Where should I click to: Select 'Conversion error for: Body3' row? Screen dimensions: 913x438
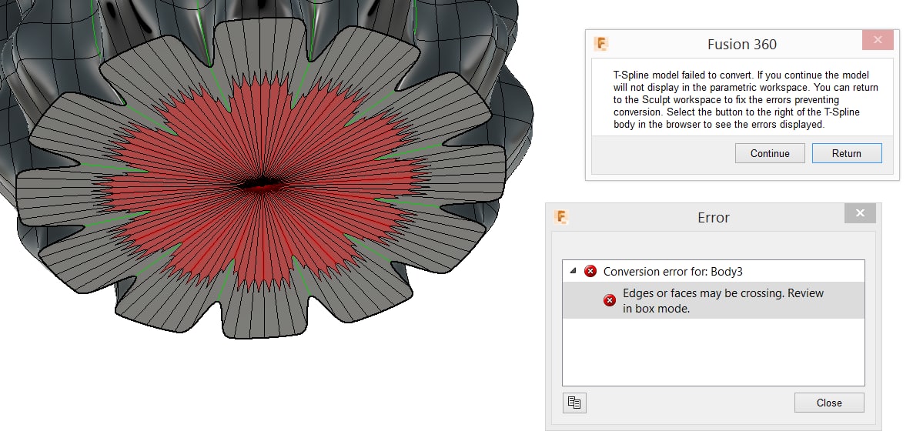coord(714,272)
